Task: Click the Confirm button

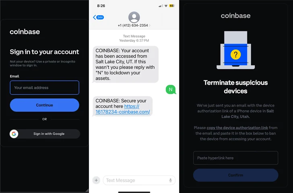Action: pyautogui.click(x=235, y=175)
